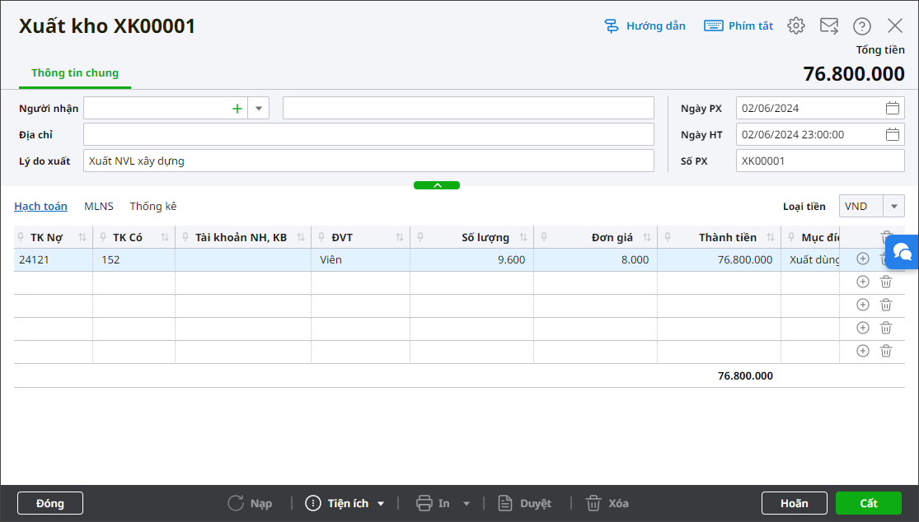Switch to the MLNS tab
Screen dimensions: 919x522
(99, 206)
